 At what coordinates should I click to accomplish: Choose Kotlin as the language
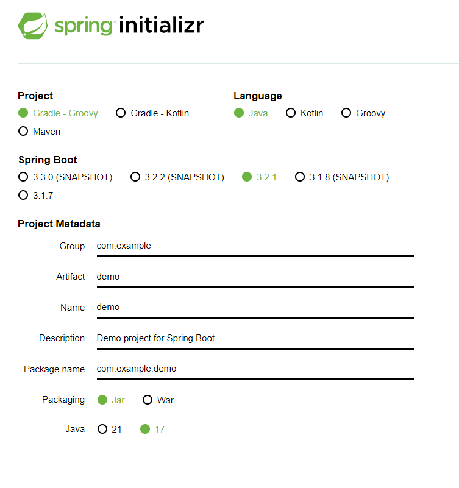click(305, 113)
